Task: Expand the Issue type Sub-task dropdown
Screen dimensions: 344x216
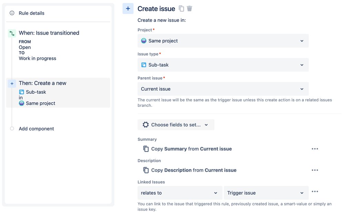Action: coord(223,65)
